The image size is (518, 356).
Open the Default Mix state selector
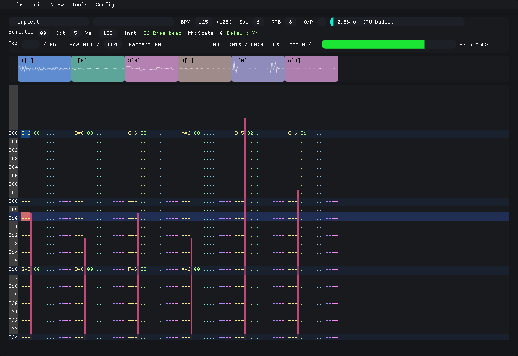point(244,33)
